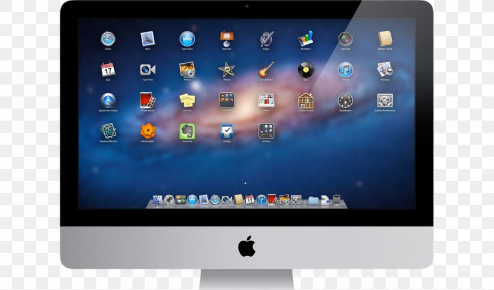
Task: Open iCal from the Launchpad grid
Action: (108, 70)
